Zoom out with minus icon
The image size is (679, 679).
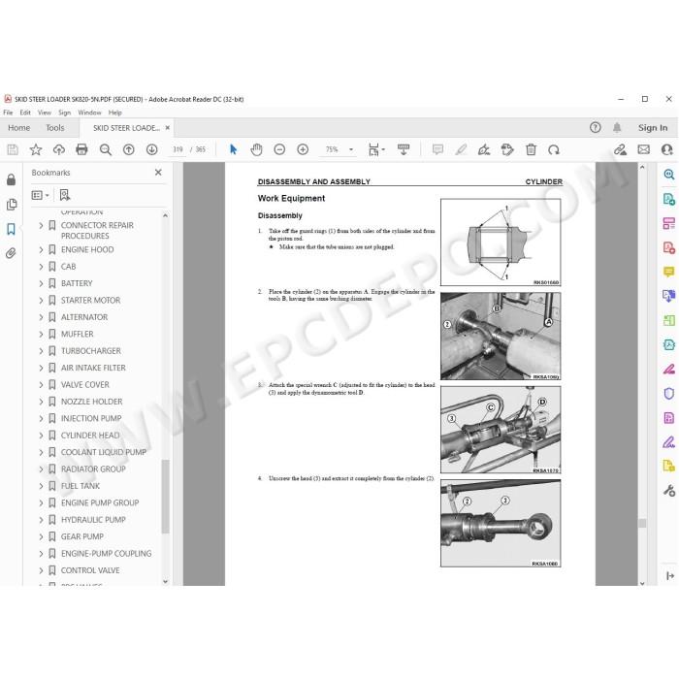click(x=279, y=149)
